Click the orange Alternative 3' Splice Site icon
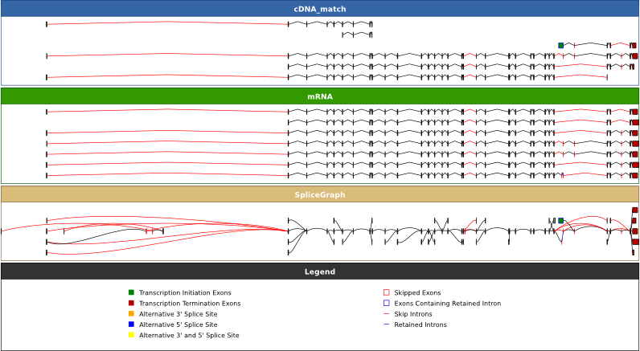The height and width of the screenshot is (351, 640). click(131, 314)
